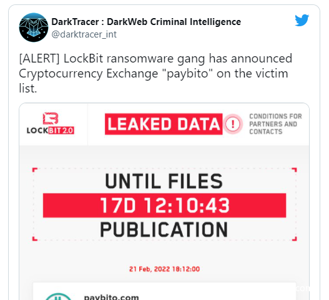This screenshot has height=300, width=329.
Task: Click the DarkTracer owl profile avatar
Action: pos(34,27)
